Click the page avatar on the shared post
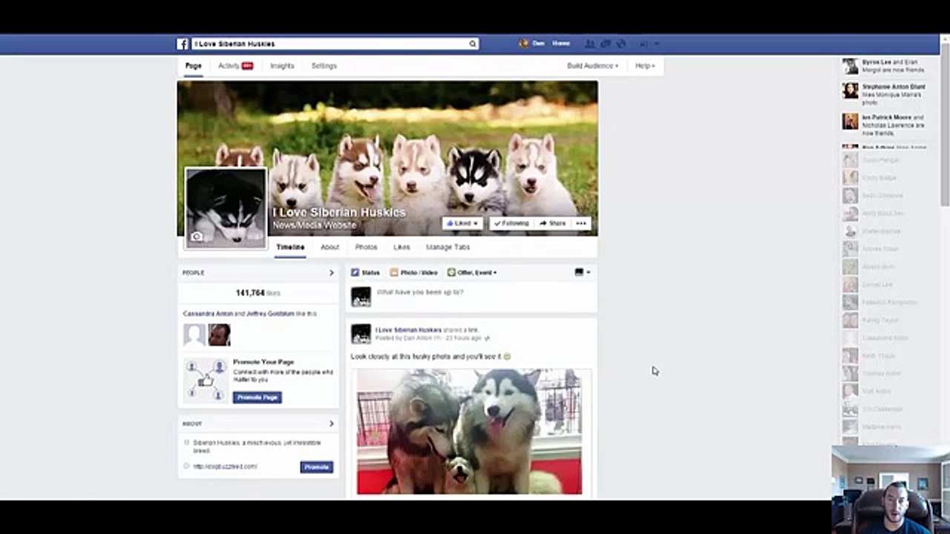 pos(361,334)
